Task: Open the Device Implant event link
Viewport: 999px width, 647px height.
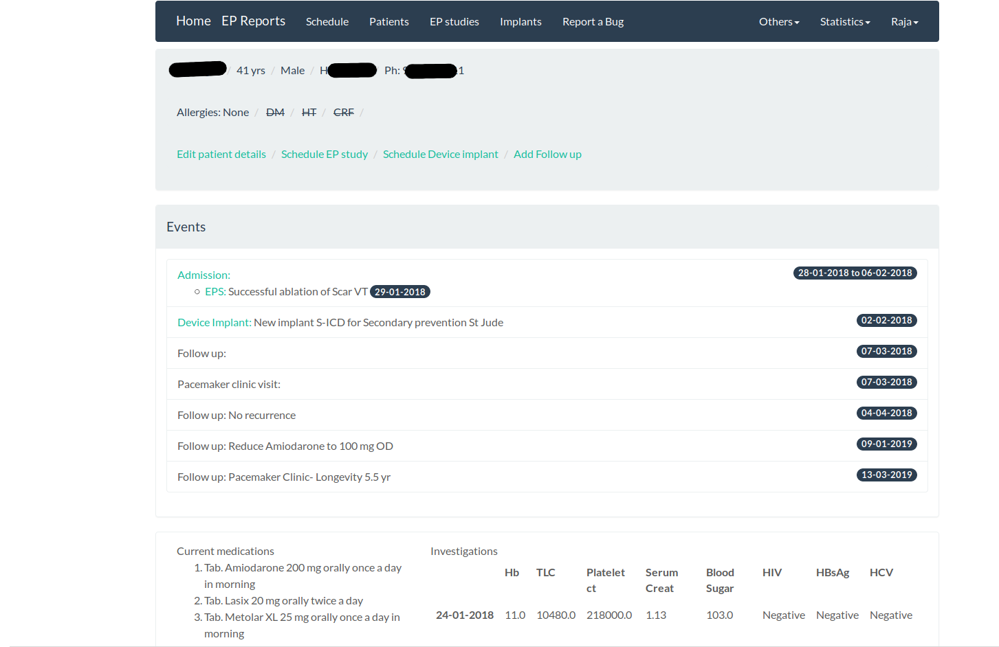Action: 214,323
